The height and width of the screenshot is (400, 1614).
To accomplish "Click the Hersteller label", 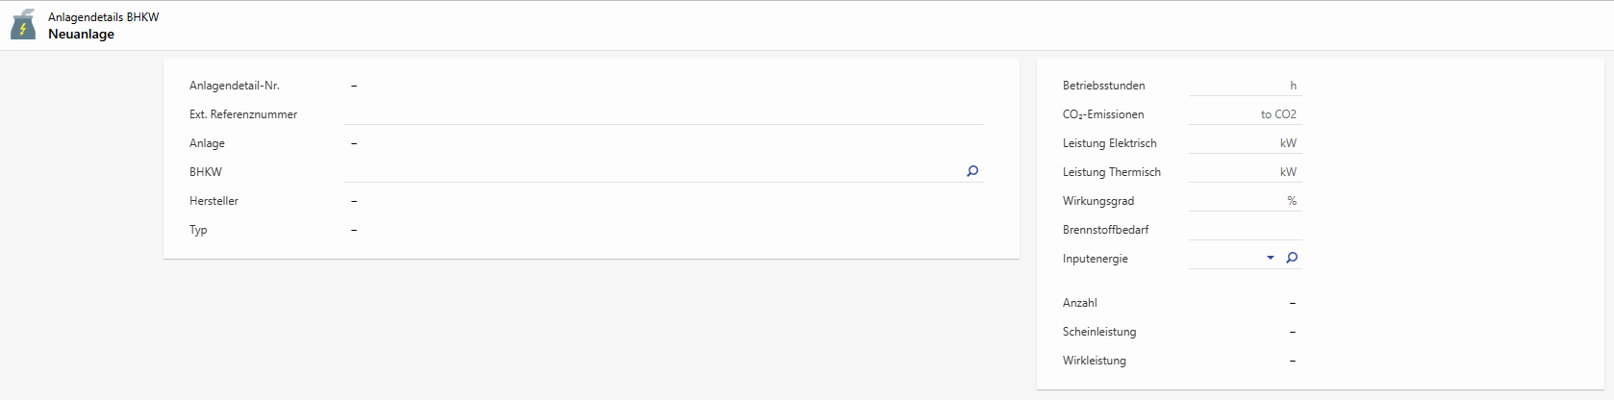I will (x=214, y=201).
